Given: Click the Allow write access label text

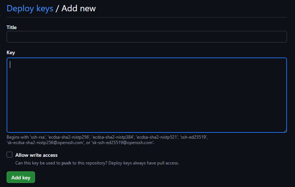Looking at the screenshot, I should [36, 155].
